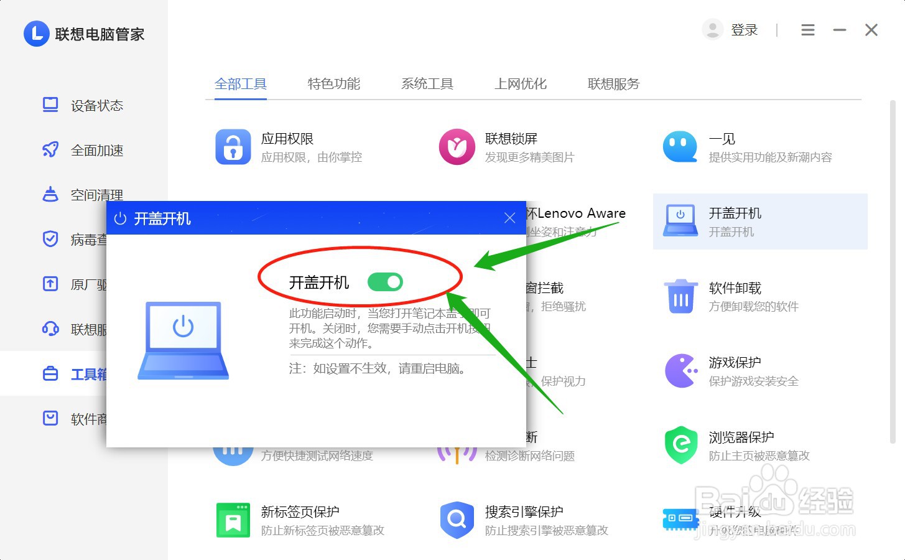Click the user avatar icon beside 登录

pos(713,29)
